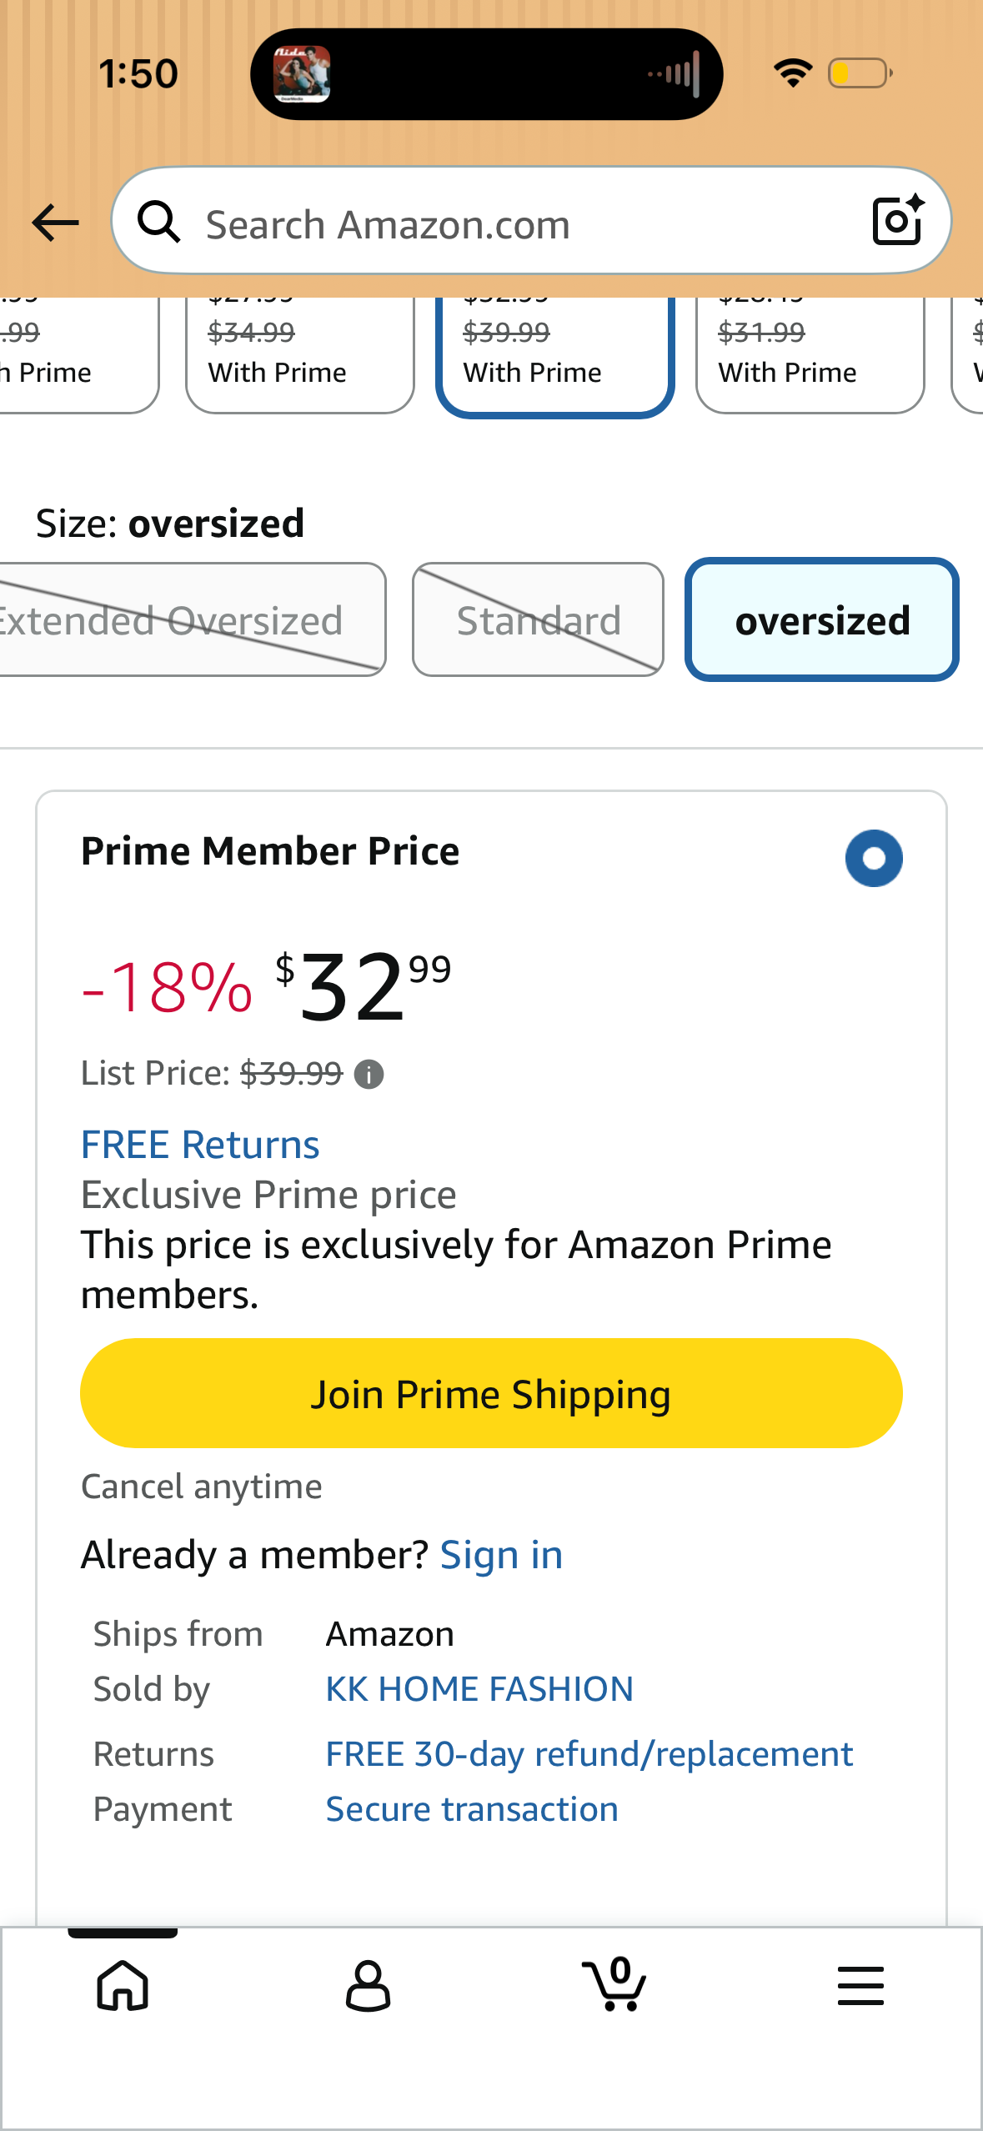Image resolution: width=983 pixels, height=2131 pixels.
Task: Choose the $39.99 With Prime variant card
Action: pos(554,355)
